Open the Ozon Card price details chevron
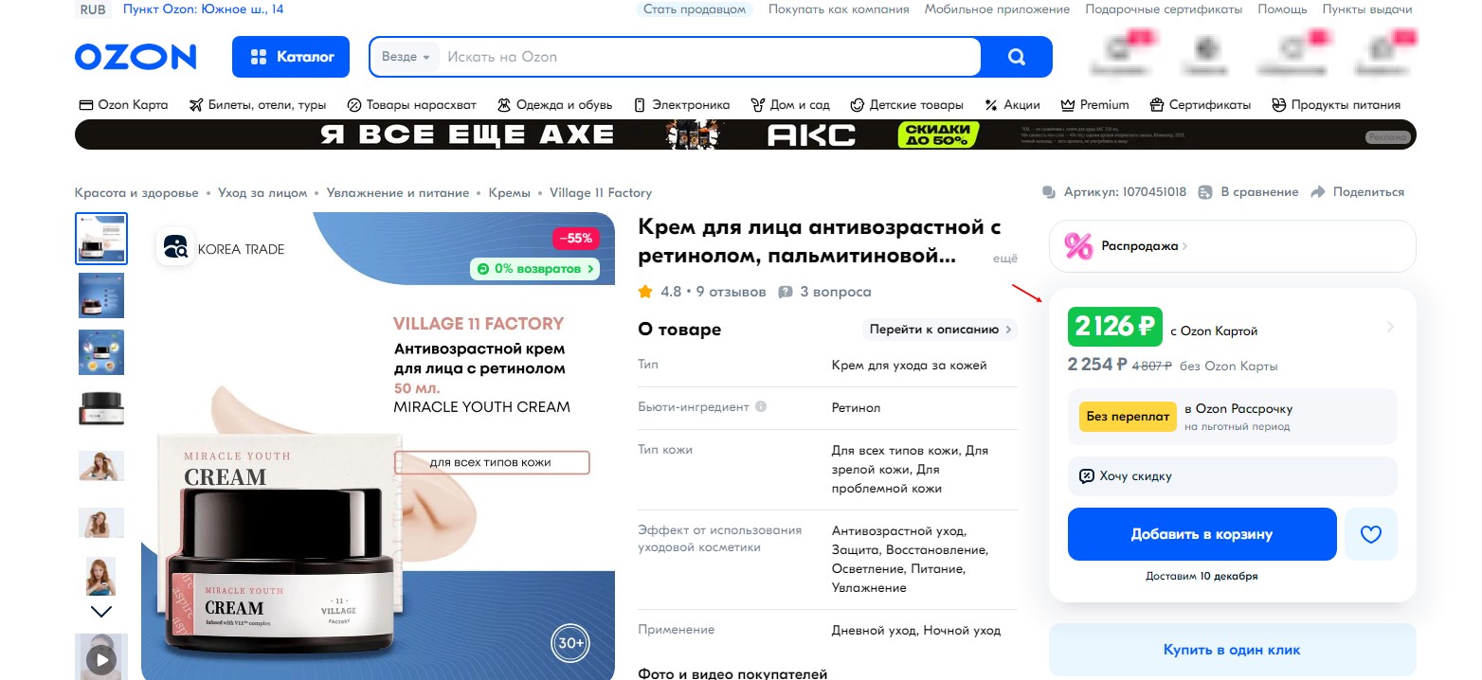The height and width of the screenshot is (680, 1482). [1390, 327]
